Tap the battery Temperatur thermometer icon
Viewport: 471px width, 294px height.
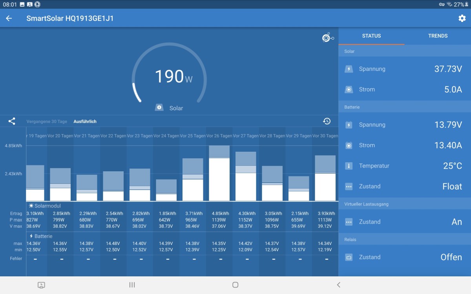click(x=349, y=166)
